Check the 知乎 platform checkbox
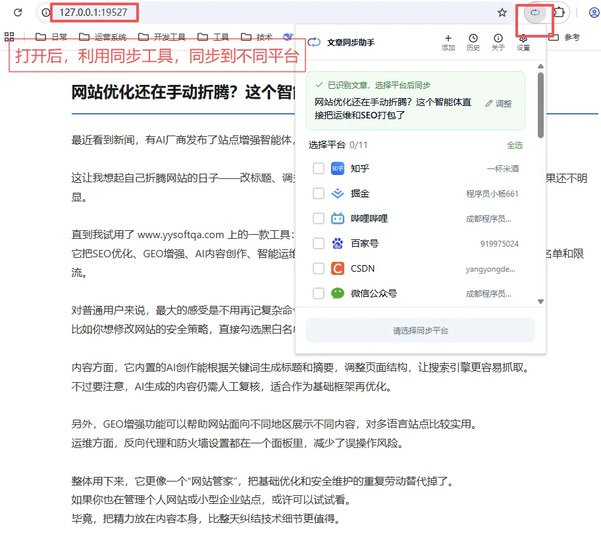The width and height of the screenshot is (601, 546). pos(319,168)
